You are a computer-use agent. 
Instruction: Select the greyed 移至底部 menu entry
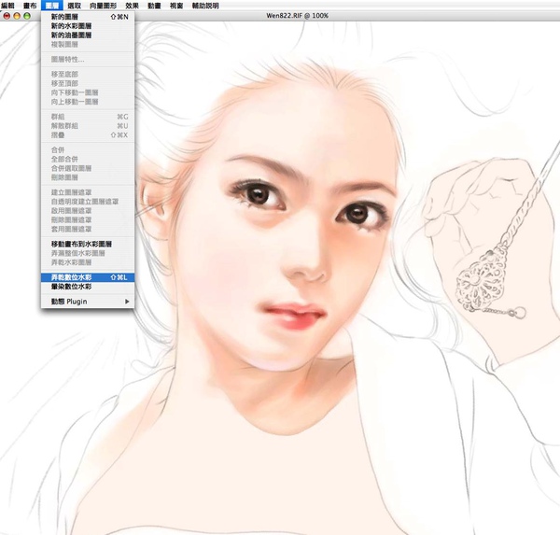[x=88, y=74]
